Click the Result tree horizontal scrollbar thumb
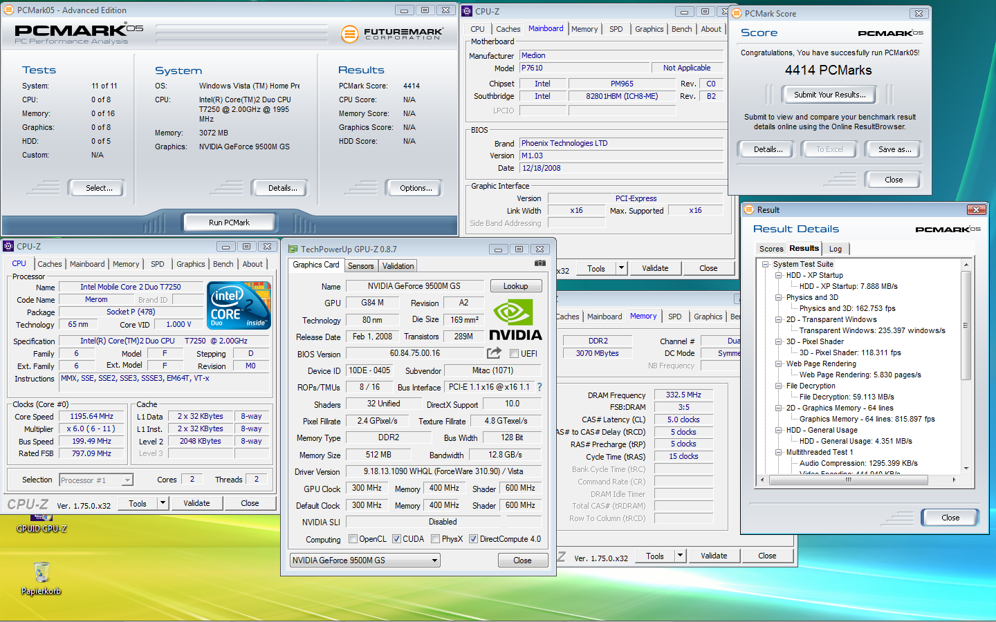 click(x=848, y=480)
